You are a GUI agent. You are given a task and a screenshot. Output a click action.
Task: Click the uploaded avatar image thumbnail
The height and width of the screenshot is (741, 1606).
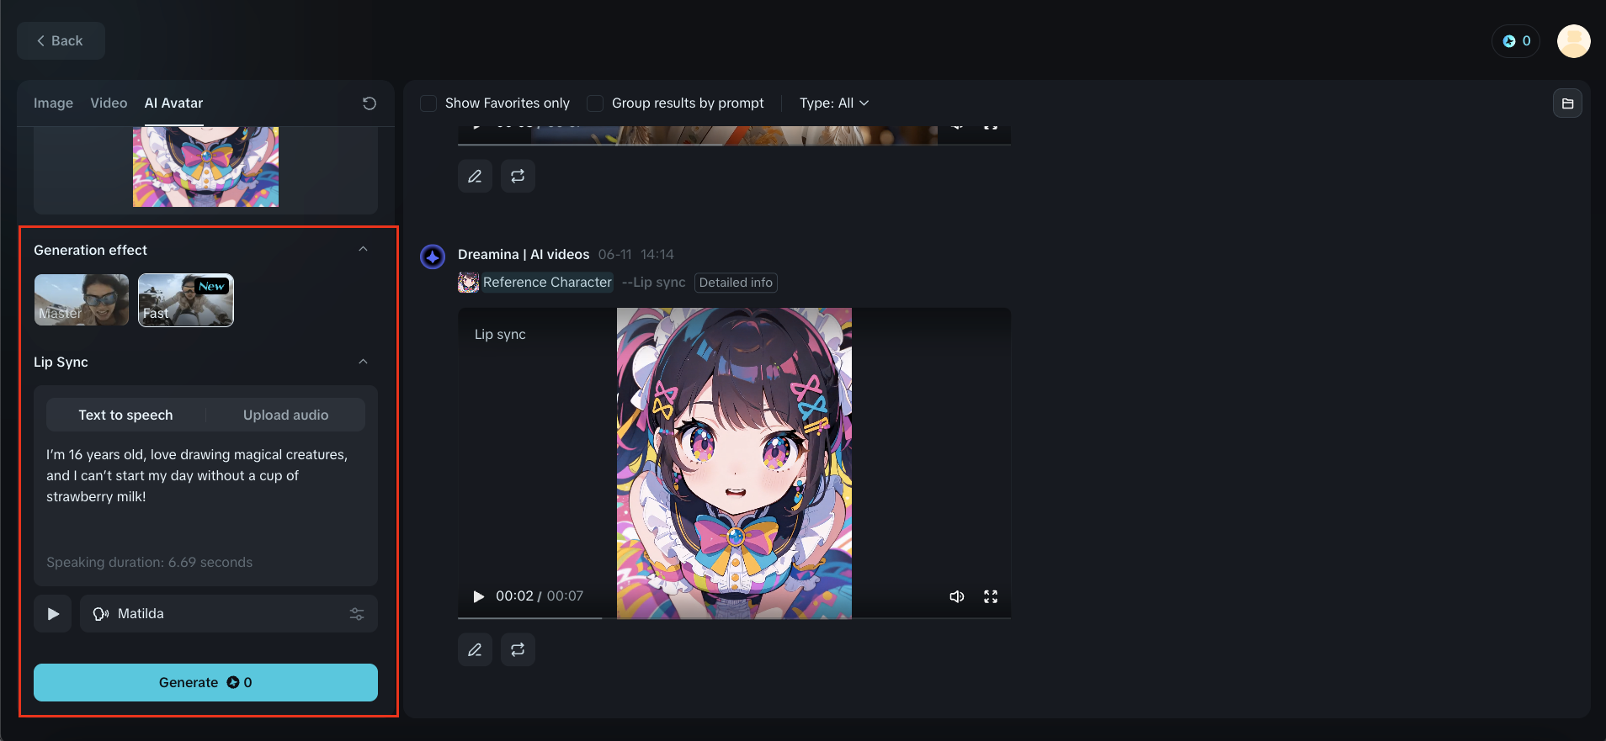(205, 167)
